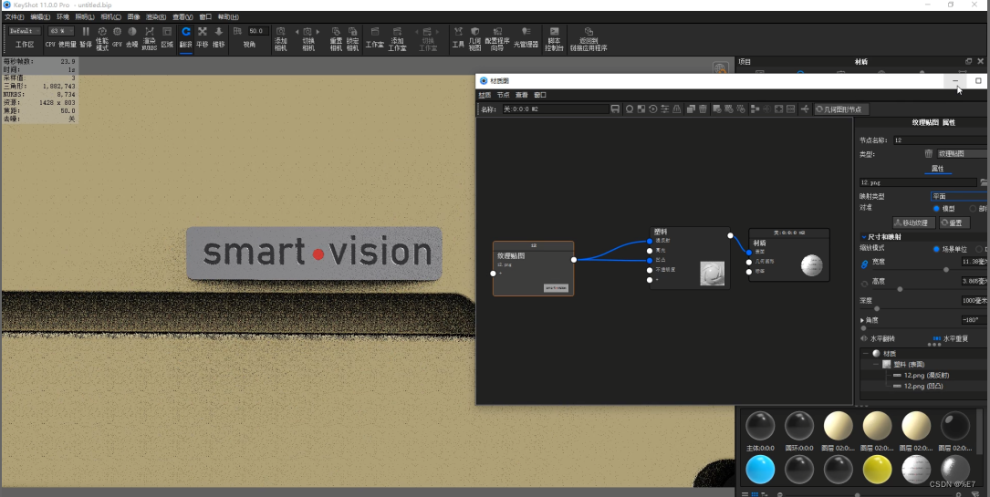The width and height of the screenshot is (990, 497).
Task: Click duplicate node icon in material graph toolbar
Action: 691,109
